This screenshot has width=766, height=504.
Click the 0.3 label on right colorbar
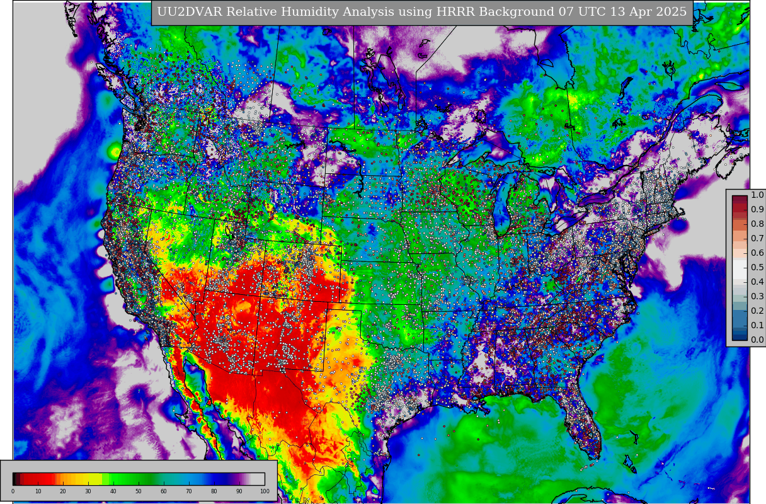point(757,297)
